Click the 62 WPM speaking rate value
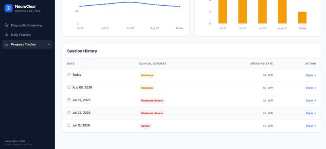Viewport: 326px width, 149px height. pyautogui.click(x=268, y=113)
